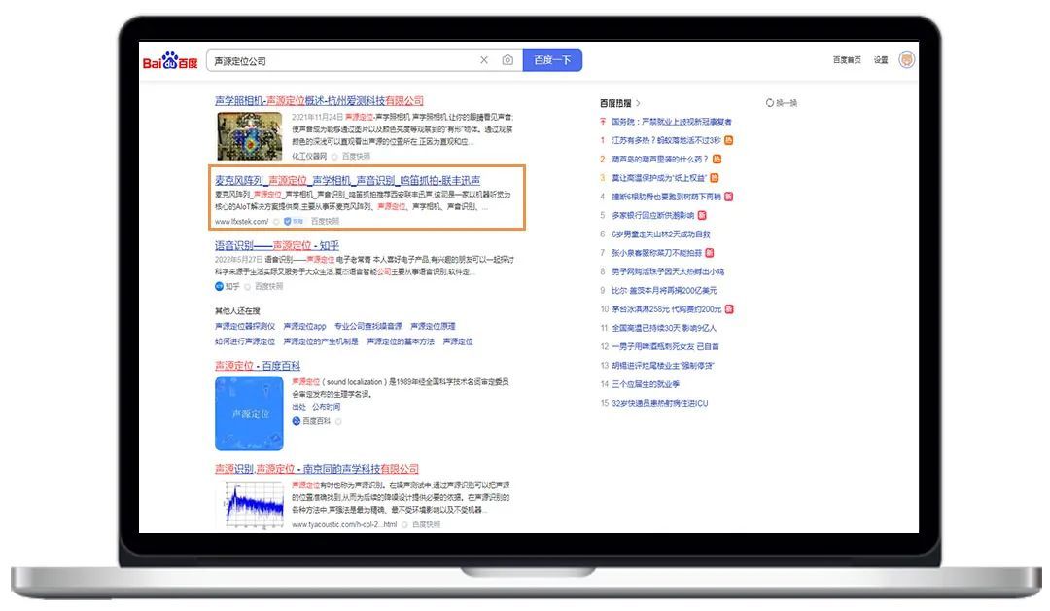Select related search 声源定位app
1050x611 pixels.
tap(304, 327)
